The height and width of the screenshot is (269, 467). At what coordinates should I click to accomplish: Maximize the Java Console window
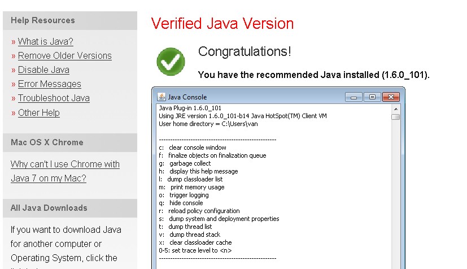coord(372,97)
